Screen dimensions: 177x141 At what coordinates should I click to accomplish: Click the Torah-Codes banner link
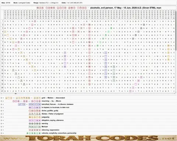[x=88, y=138]
